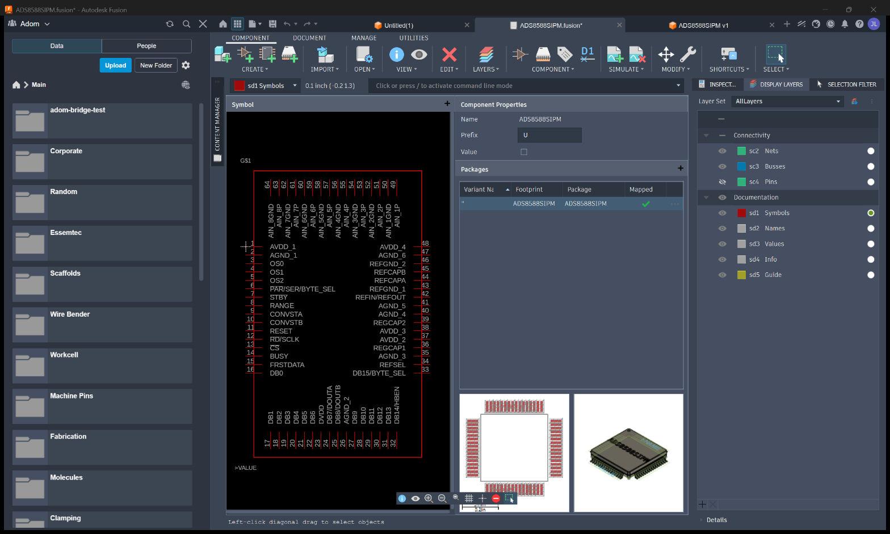Image resolution: width=890 pixels, height=534 pixels.
Task: Toggle visibility eye for sc2 Nets layer
Action: click(x=722, y=151)
